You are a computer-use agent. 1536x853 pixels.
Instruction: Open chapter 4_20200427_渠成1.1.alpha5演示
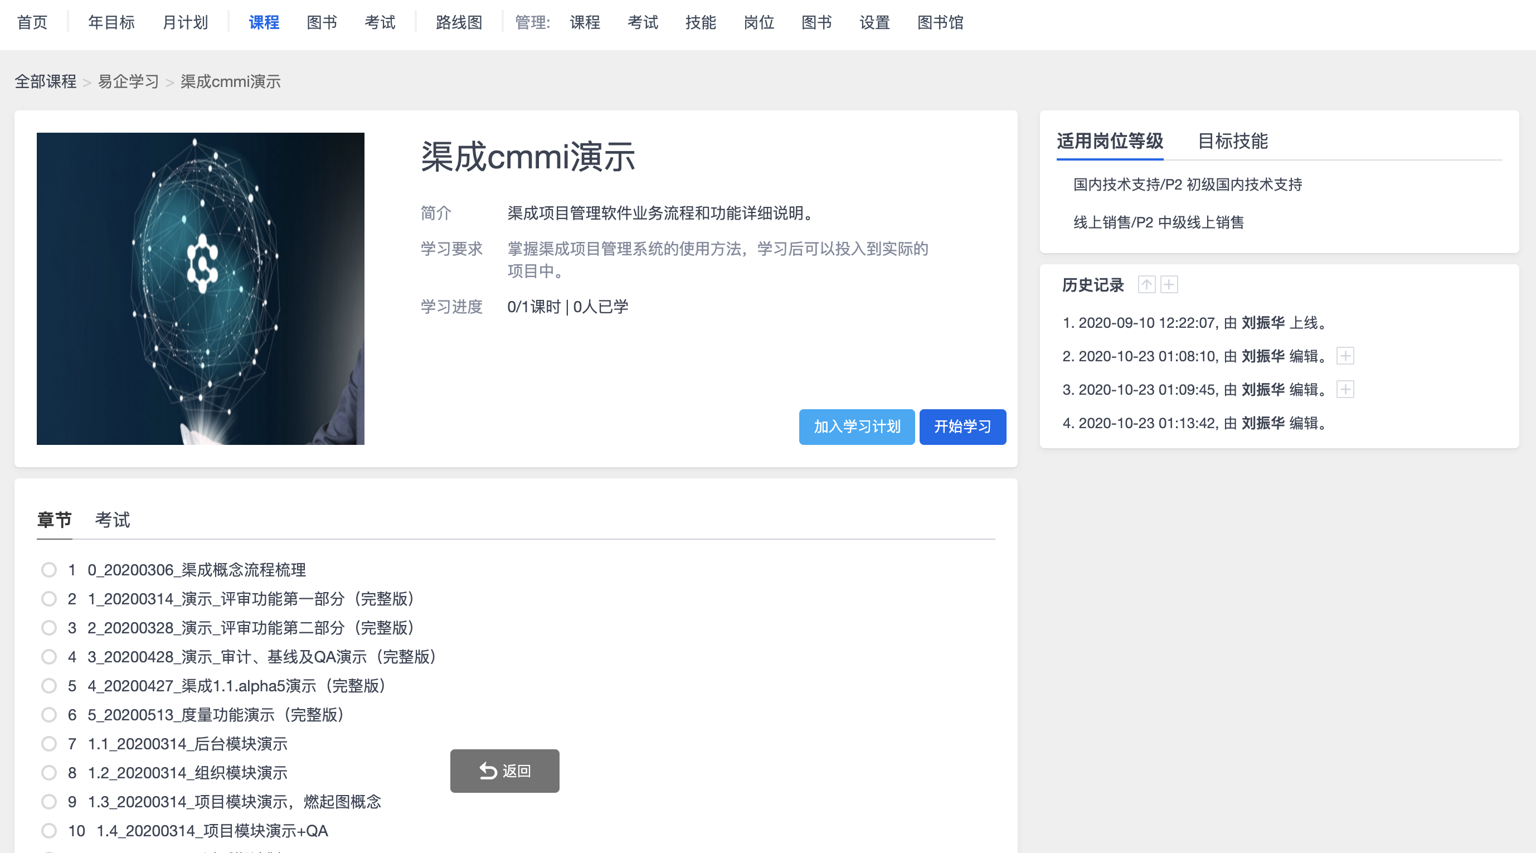coord(237,685)
